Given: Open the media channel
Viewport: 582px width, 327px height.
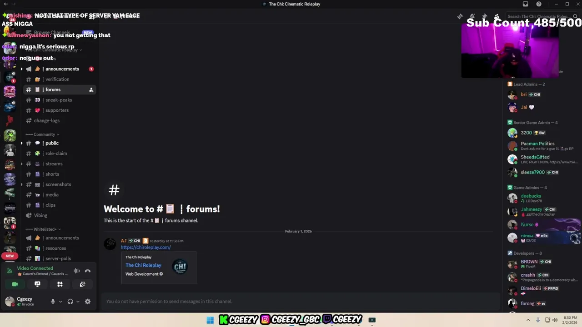Looking at the screenshot, I should (59, 195).
